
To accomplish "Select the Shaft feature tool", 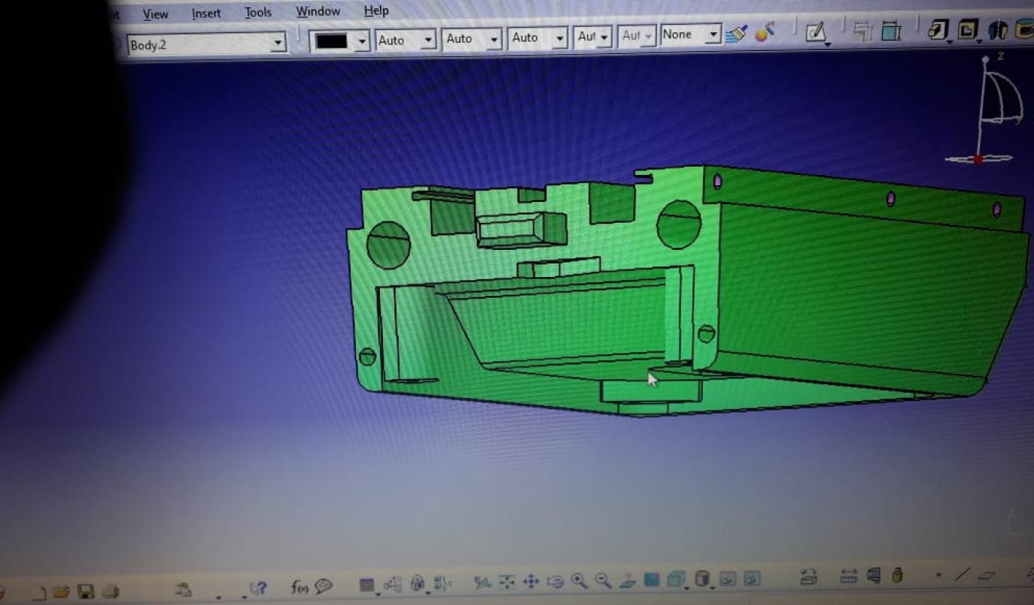I will click(x=998, y=30).
